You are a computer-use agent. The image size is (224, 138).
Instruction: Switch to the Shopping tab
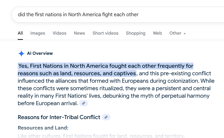(136, 33)
